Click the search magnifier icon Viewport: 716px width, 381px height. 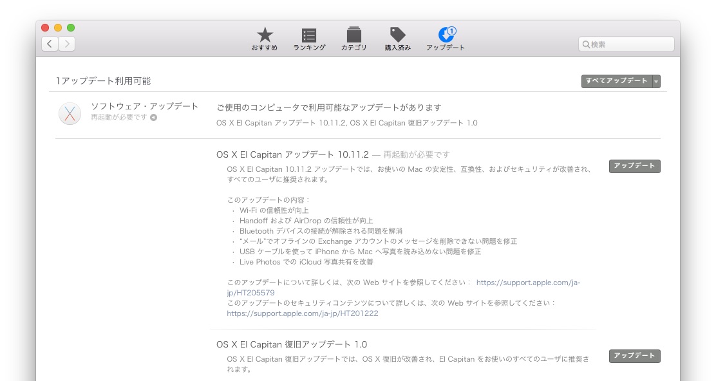click(x=586, y=44)
